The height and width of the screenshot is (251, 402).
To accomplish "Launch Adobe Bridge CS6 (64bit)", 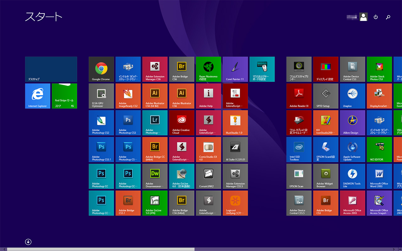I will 182,203.
